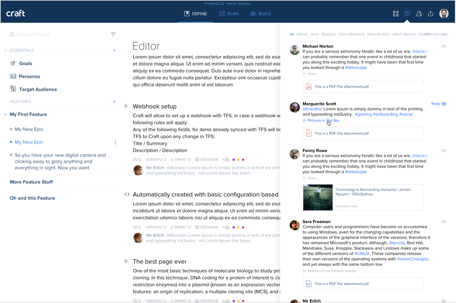Click the purple dot under Webhook setup
The image size is (456, 303).
click(234, 160)
